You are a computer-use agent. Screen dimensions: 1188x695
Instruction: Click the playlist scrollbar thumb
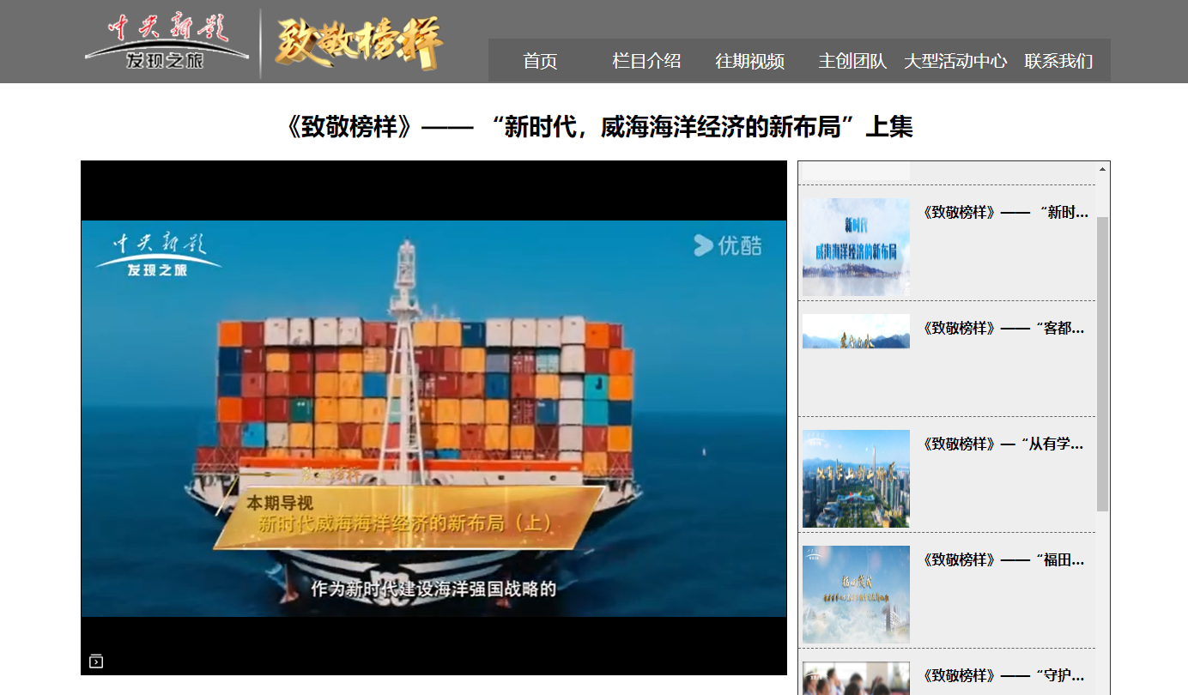pos(1103,364)
